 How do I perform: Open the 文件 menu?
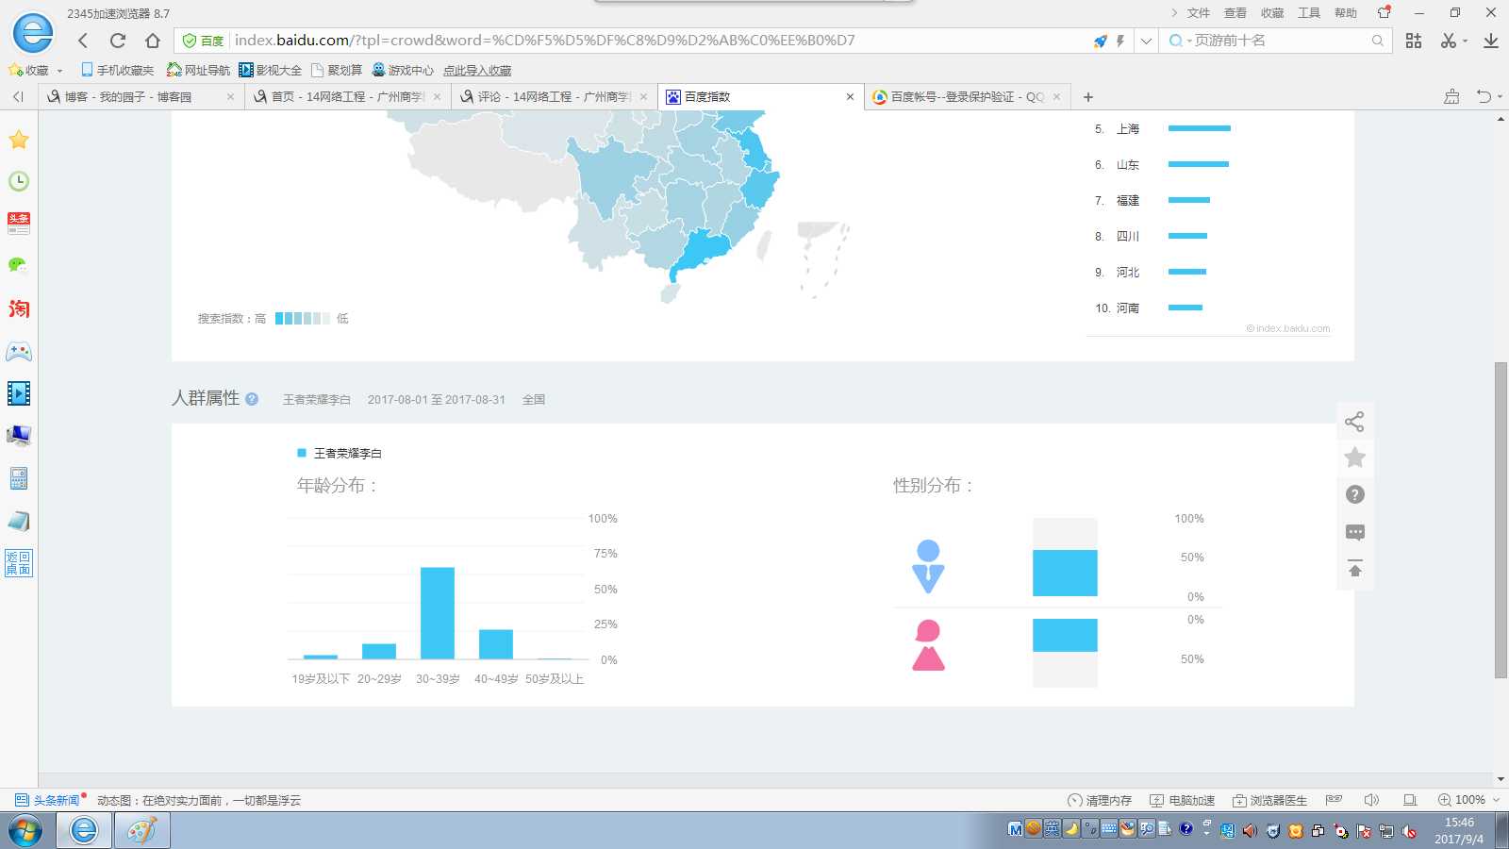tap(1199, 13)
